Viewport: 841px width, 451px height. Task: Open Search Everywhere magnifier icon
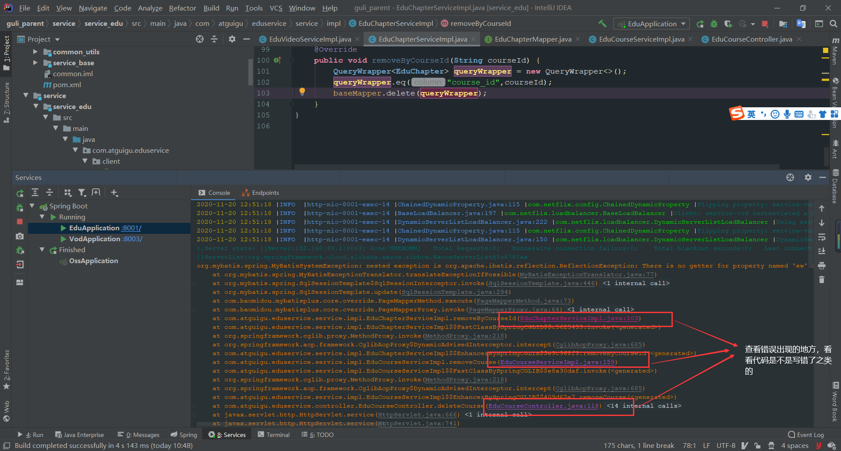point(833,24)
